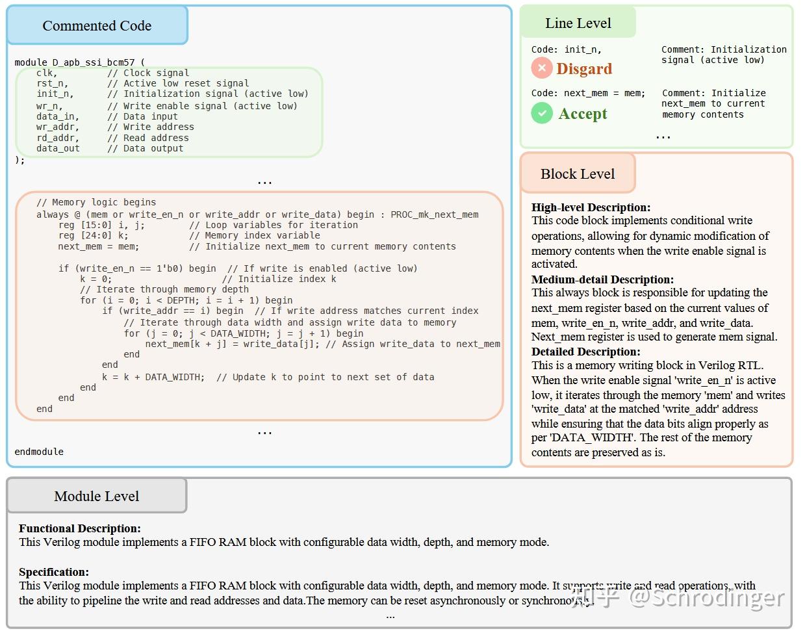Click the orange memory logic code block
The width and height of the screenshot is (805, 633).
tap(260, 305)
